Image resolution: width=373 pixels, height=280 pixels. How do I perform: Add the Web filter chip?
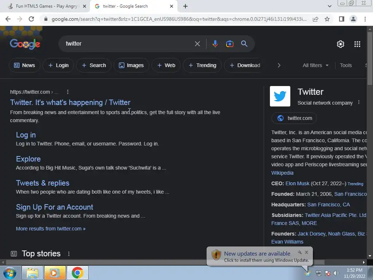166,65
